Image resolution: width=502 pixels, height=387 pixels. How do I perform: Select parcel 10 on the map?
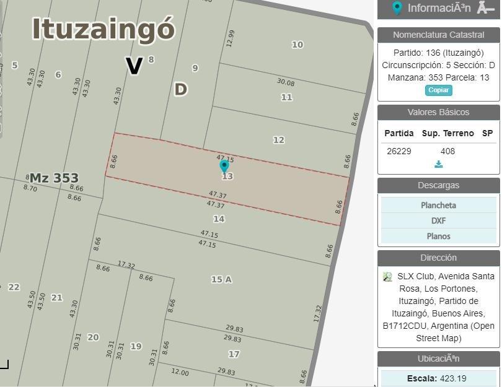click(x=297, y=44)
